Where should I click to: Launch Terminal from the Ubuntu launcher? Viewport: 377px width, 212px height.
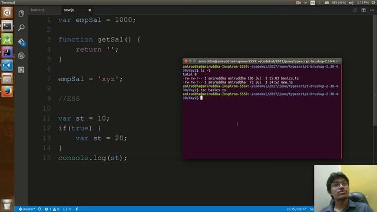7,26
